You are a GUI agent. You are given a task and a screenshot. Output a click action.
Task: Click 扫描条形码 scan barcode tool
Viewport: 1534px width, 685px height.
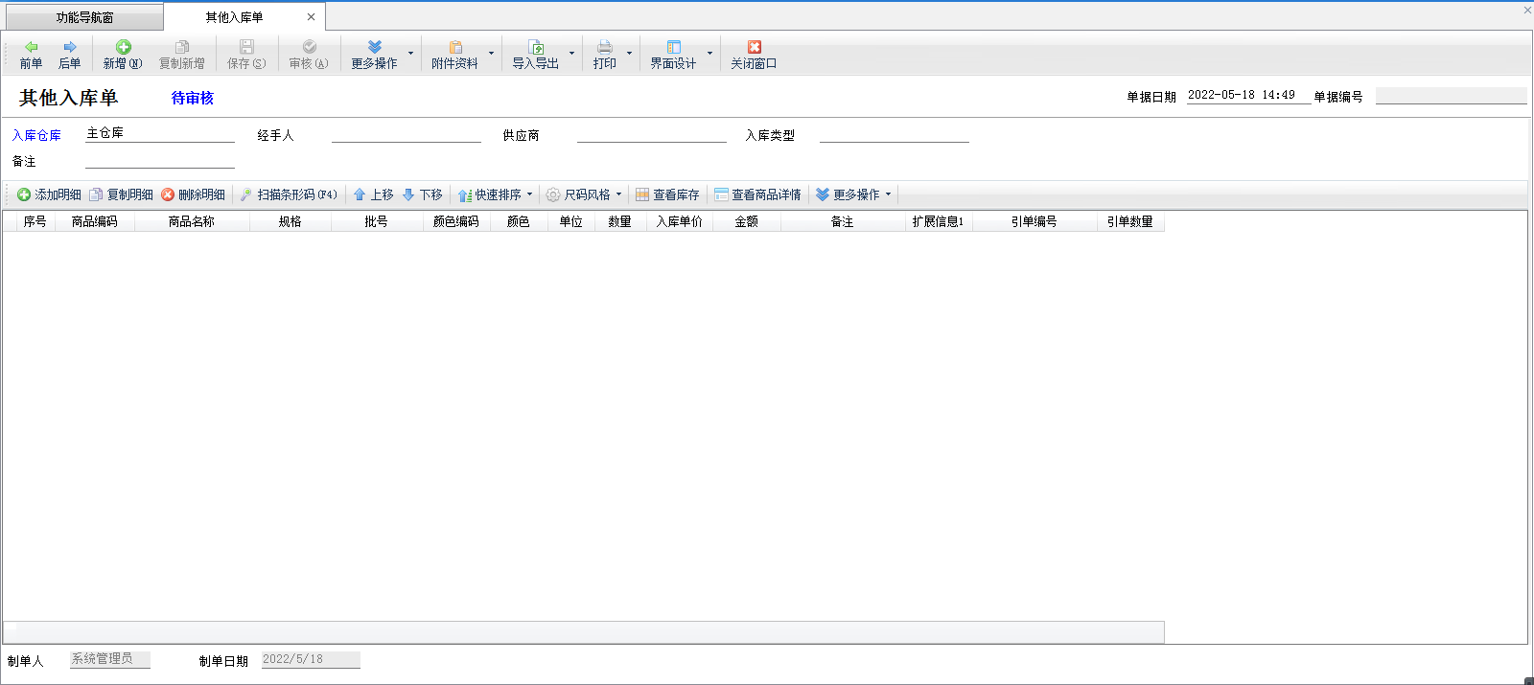pos(289,194)
